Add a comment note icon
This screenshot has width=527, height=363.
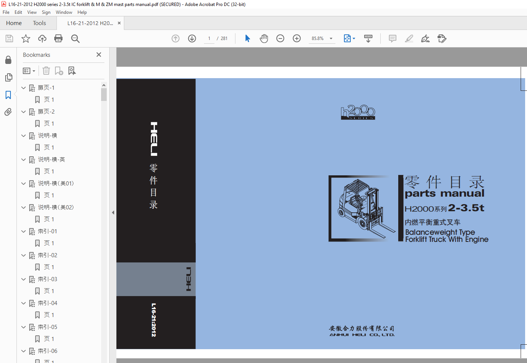[x=393, y=39]
